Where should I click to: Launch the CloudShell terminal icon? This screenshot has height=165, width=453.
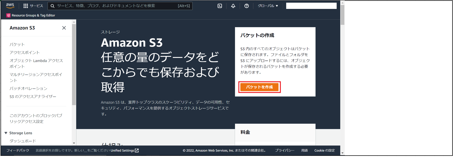[x=220, y=6]
